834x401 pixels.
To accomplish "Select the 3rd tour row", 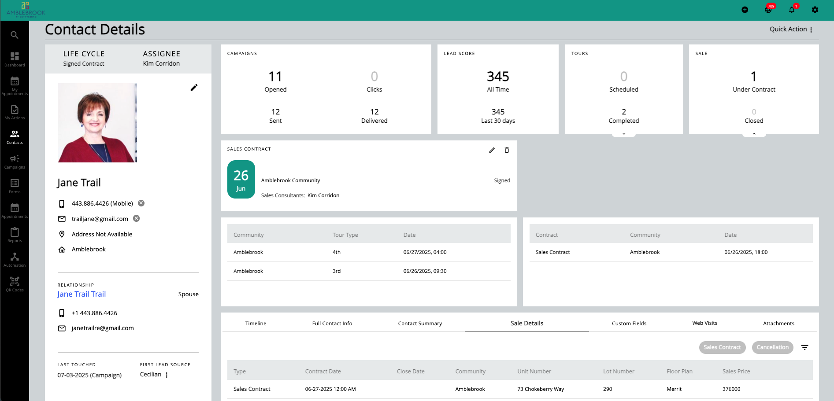I will [x=369, y=271].
